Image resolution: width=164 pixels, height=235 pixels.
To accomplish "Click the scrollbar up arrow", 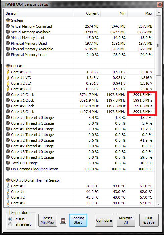I will coord(159,12).
